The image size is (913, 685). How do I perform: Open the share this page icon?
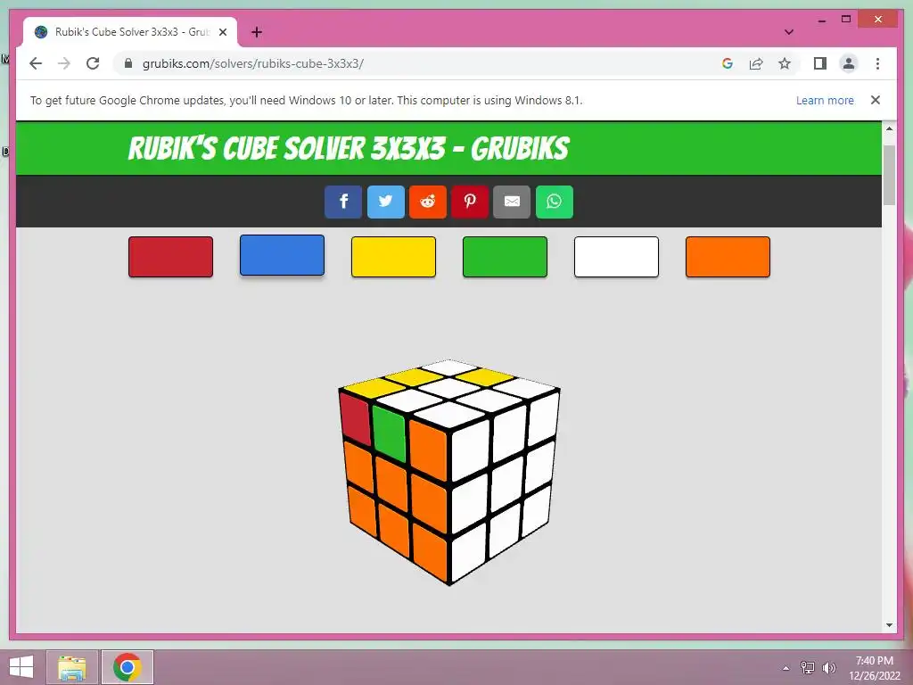click(756, 63)
